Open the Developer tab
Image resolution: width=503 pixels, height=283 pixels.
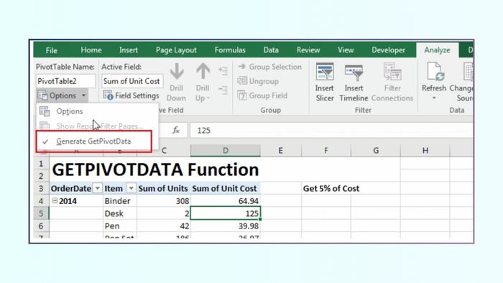[x=389, y=50]
